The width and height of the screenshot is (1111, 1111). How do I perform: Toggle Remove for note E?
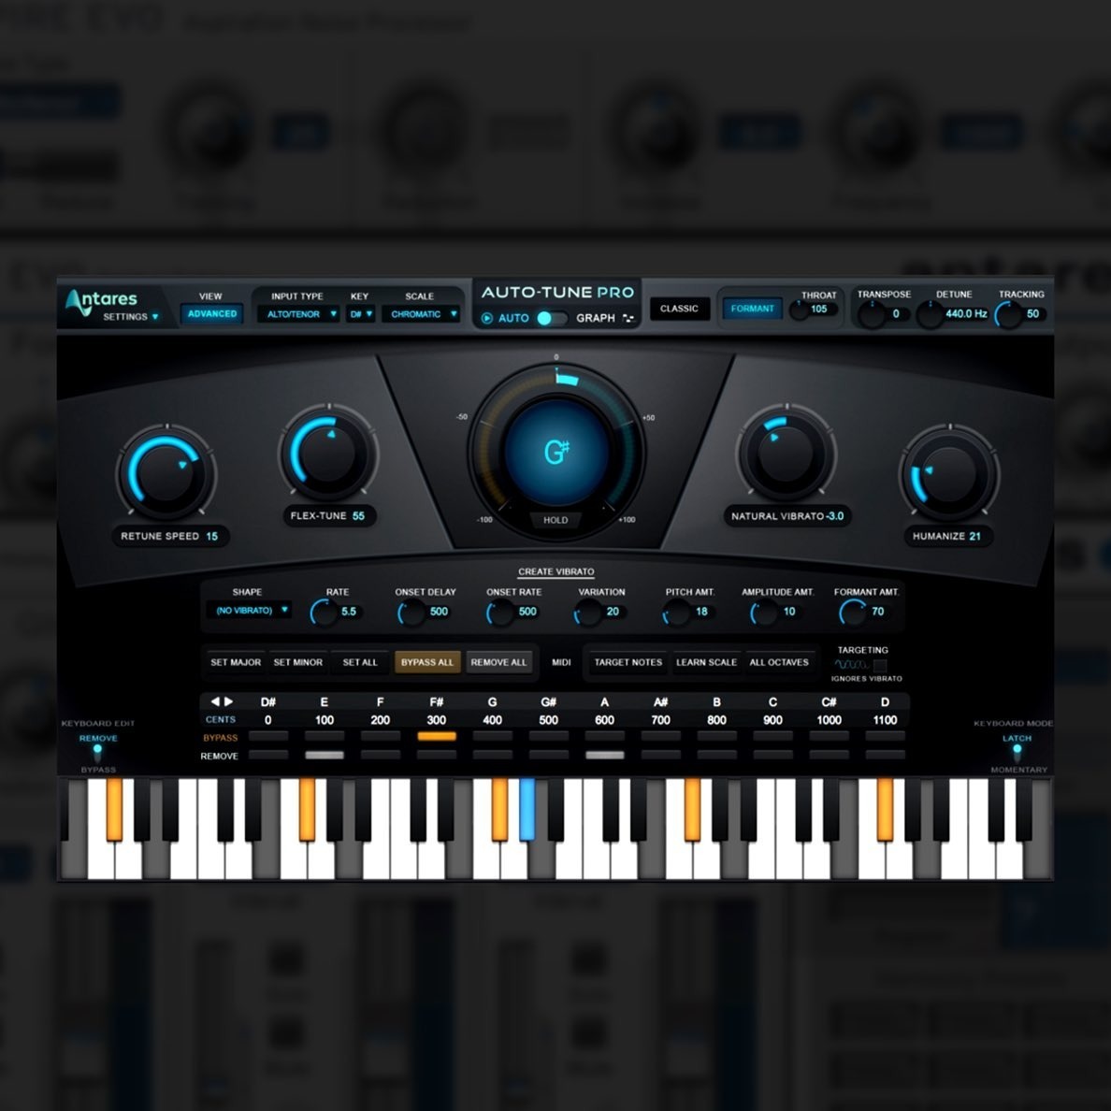click(x=325, y=756)
